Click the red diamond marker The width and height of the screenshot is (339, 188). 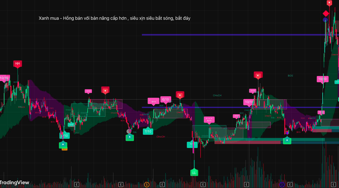[326, 13]
